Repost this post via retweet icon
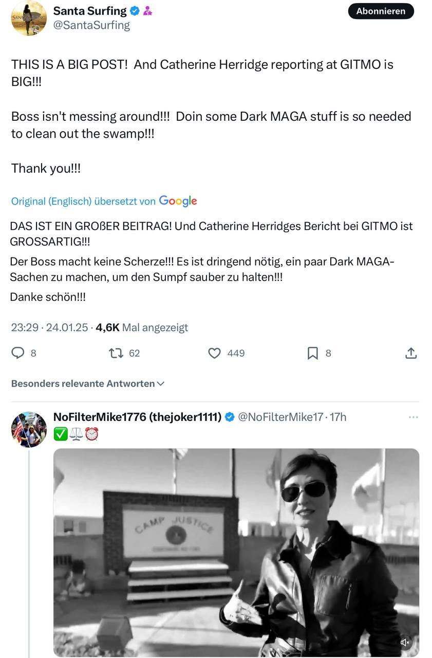Screen dimensions: 432x658 pos(116,353)
